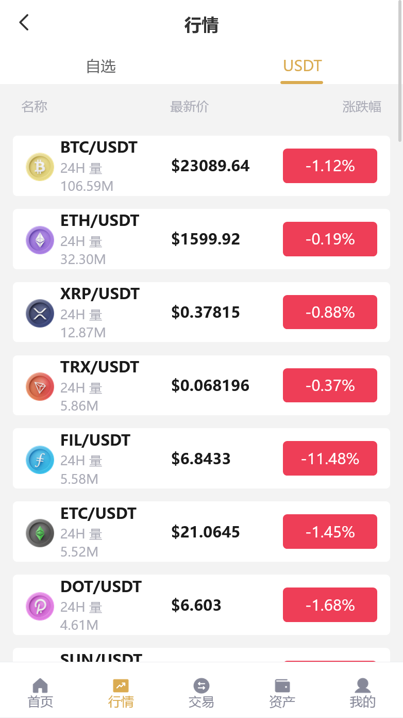Click the 最新价 column header

coord(189,107)
